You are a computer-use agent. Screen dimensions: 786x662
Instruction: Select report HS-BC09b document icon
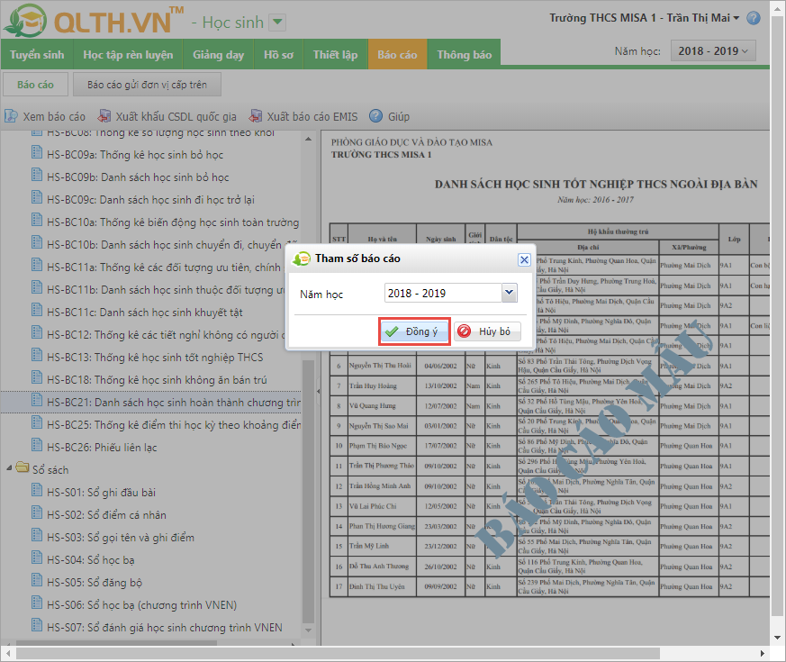37,175
